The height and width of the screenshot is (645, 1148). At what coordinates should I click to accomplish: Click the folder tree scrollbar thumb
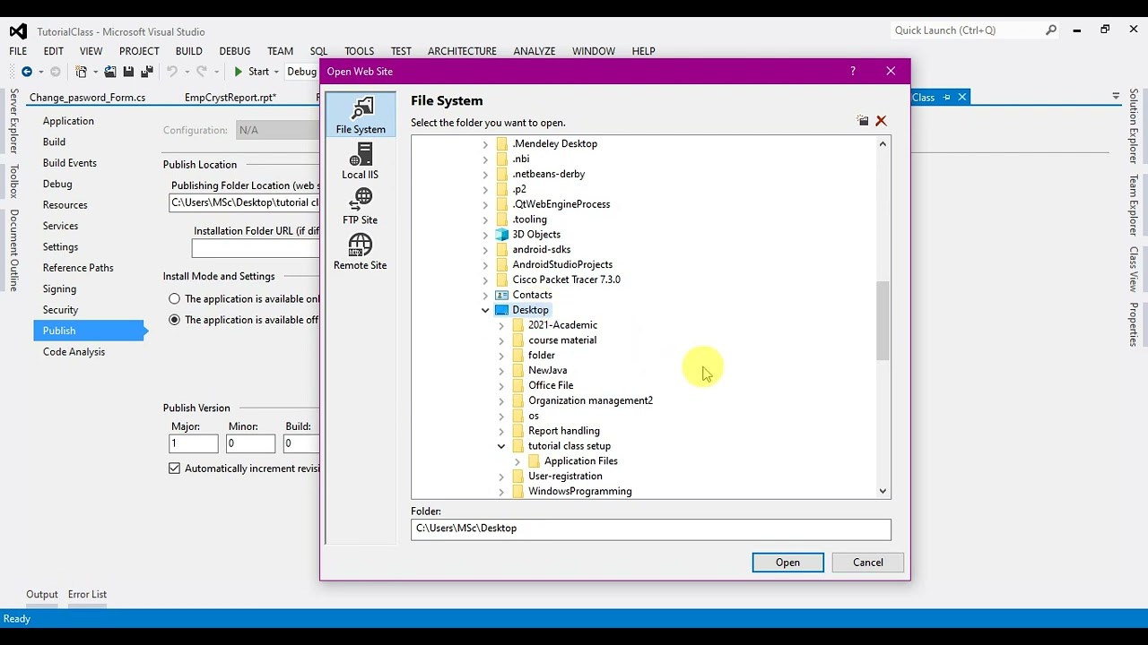pyautogui.click(x=883, y=321)
